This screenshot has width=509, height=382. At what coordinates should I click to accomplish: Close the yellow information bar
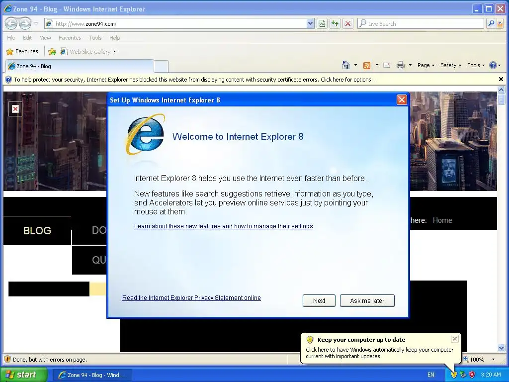click(501, 79)
